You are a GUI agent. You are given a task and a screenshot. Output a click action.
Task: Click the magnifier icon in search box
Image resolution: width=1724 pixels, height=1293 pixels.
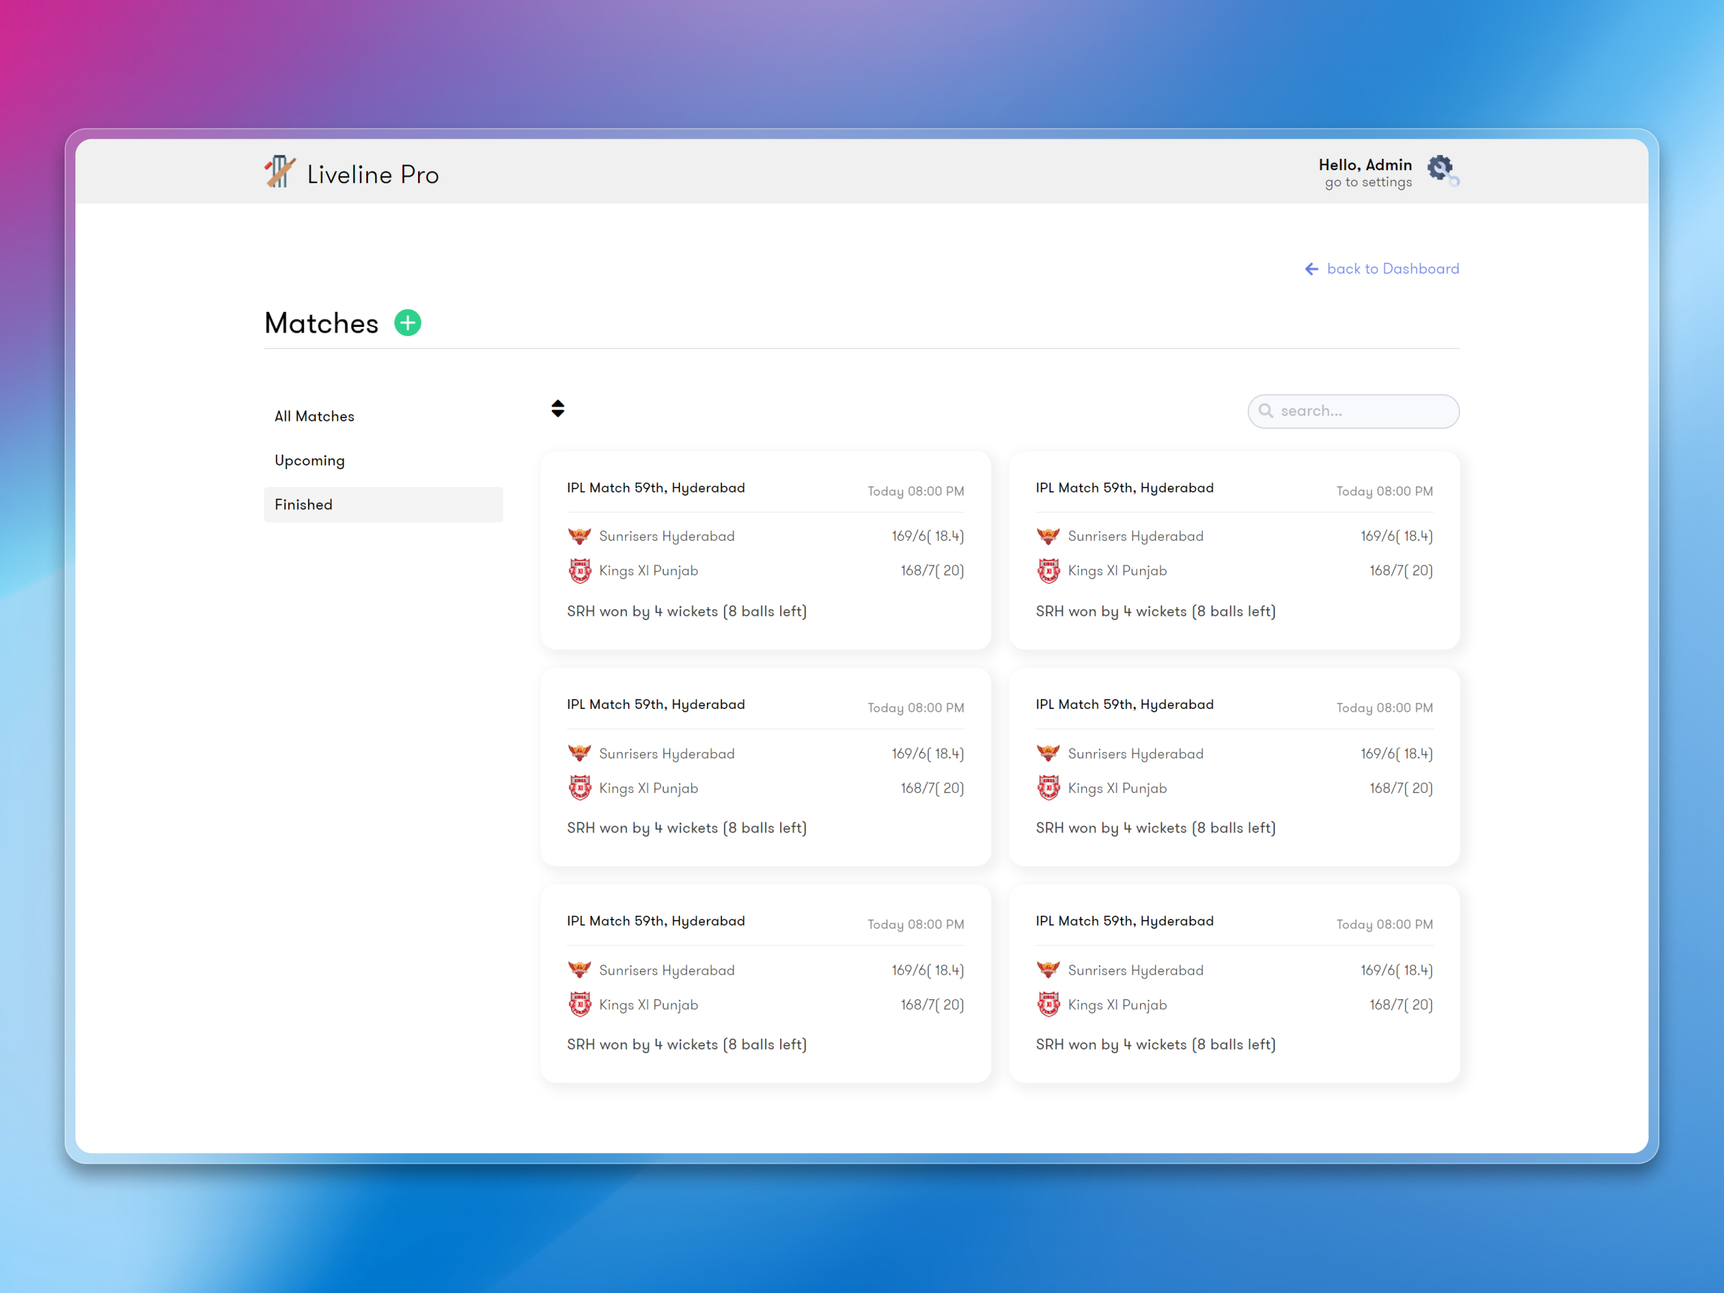[1266, 411]
